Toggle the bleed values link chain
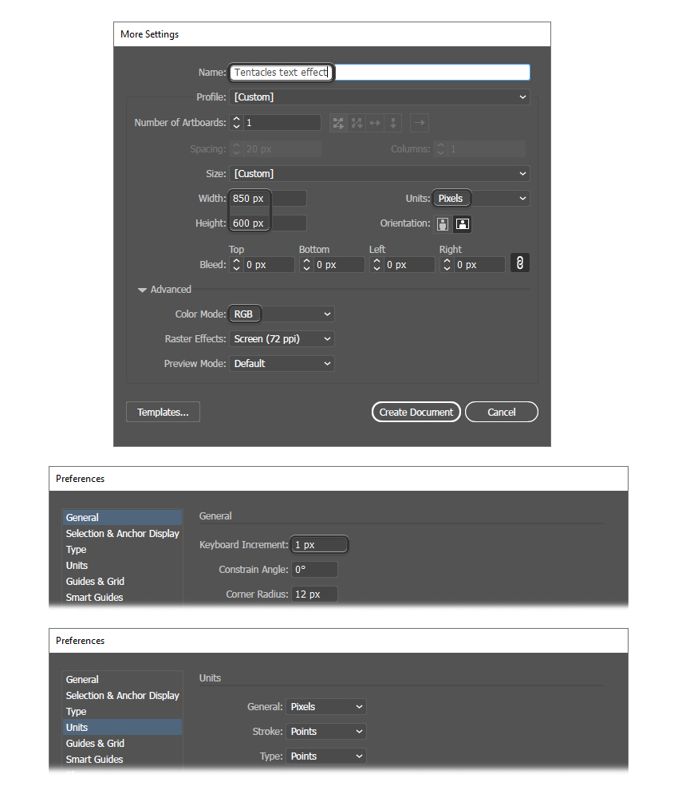This screenshot has height=790, width=678. click(519, 263)
